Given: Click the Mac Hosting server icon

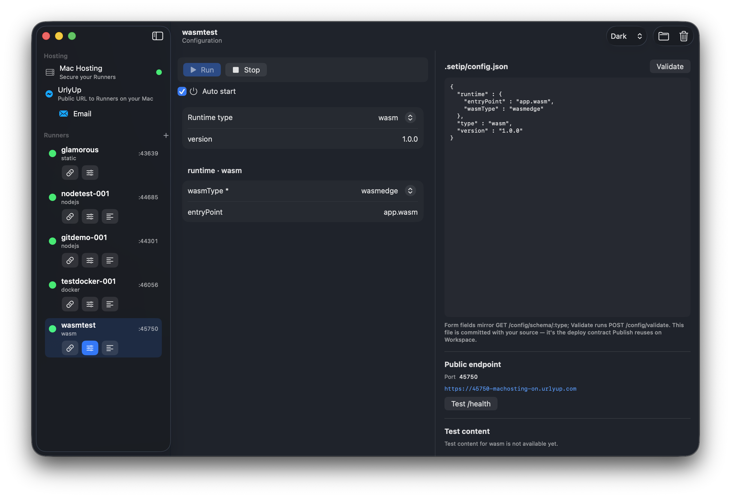Looking at the screenshot, I should click(x=50, y=72).
